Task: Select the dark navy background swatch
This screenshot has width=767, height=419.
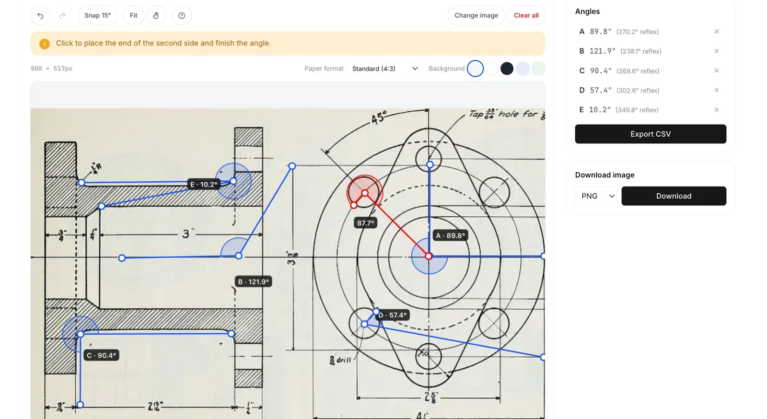Action: [507, 69]
